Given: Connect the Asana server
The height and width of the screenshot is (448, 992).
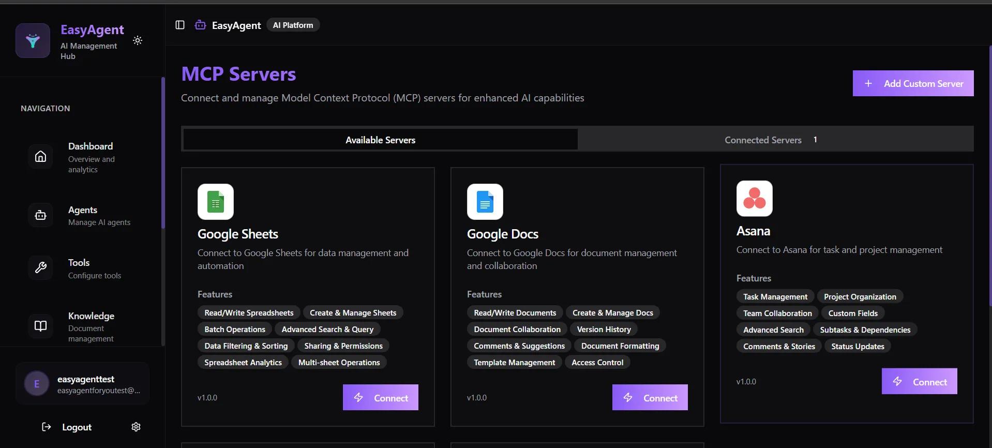Looking at the screenshot, I should (919, 381).
